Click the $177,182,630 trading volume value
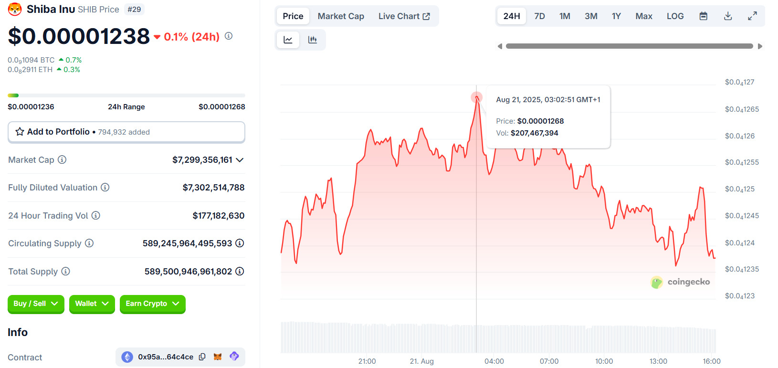Image resolution: width=778 pixels, height=368 pixels. (219, 216)
